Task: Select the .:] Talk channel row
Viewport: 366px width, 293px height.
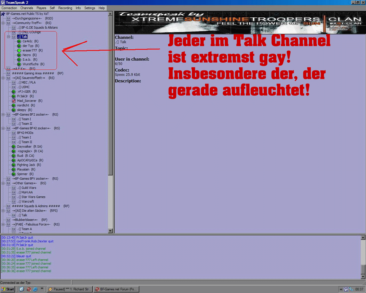Action: click(22, 37)
